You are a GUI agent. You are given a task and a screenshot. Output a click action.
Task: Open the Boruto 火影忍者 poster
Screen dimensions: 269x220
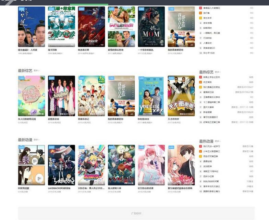(91, 165)
